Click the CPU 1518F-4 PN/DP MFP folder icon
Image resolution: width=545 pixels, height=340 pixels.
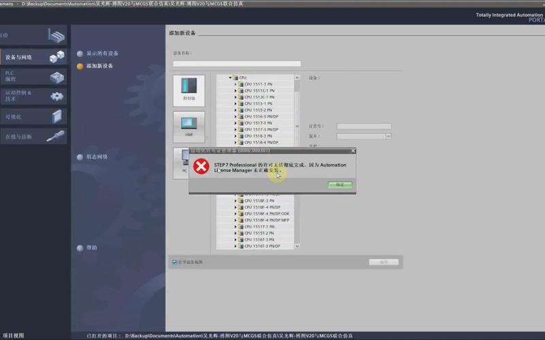[x=240, y=220]
